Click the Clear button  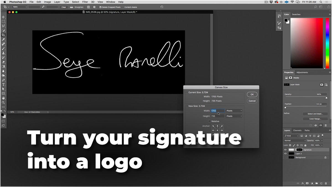[x=64, y=7]
